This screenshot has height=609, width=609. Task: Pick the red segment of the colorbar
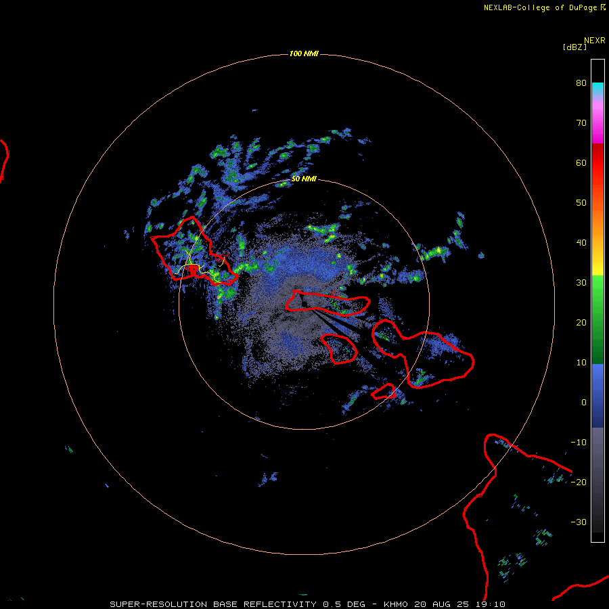[x=597, y=163]
